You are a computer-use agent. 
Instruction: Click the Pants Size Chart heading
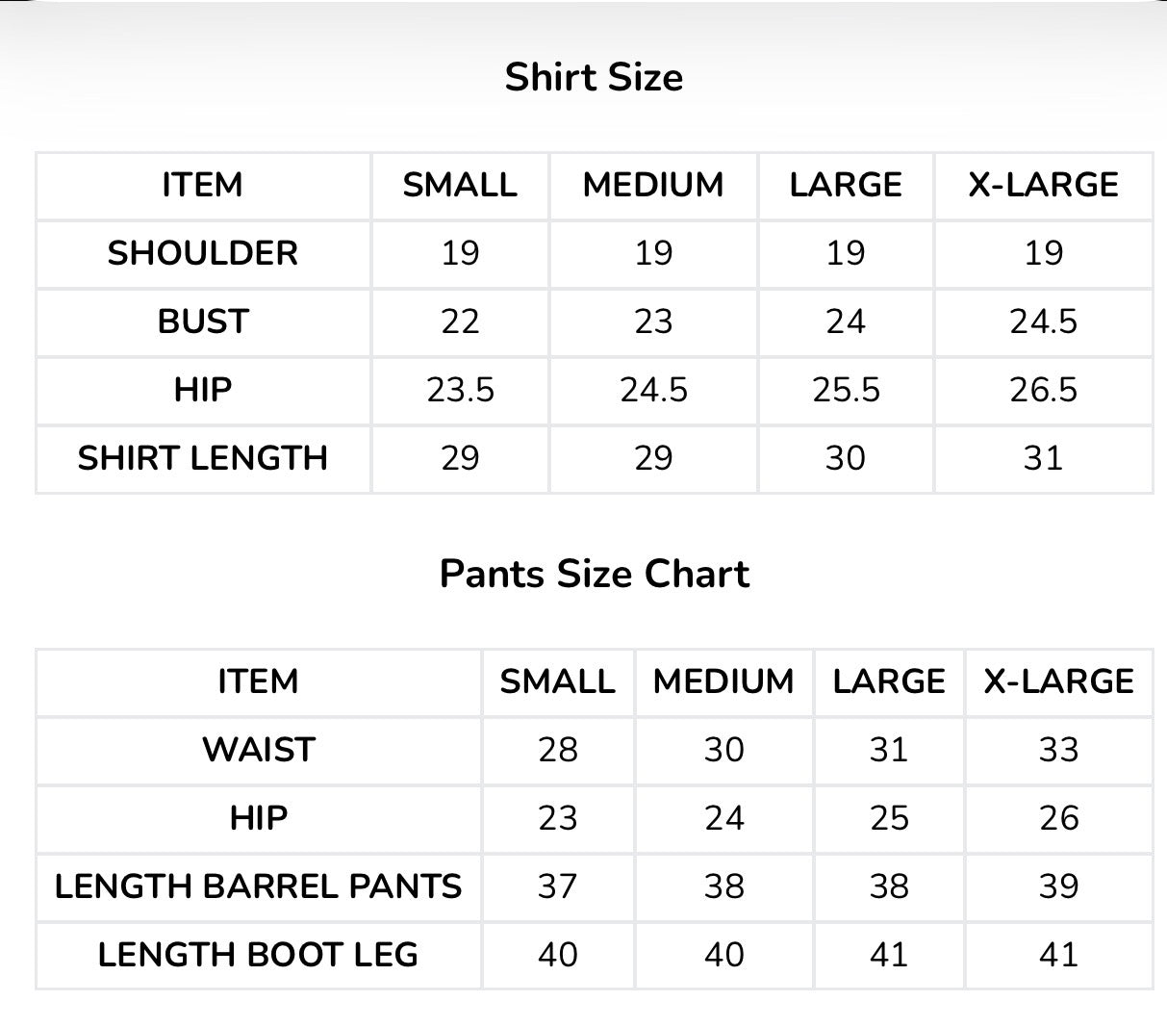[595, 574]
